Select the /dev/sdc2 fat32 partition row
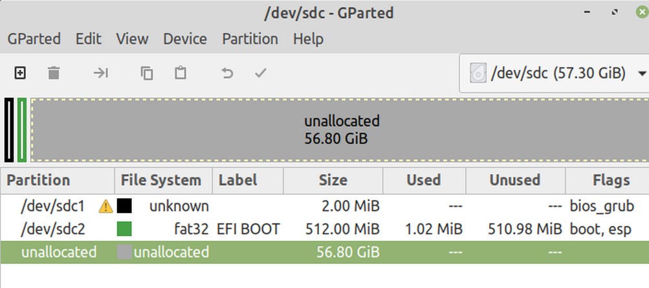 (x=325, y=229)
